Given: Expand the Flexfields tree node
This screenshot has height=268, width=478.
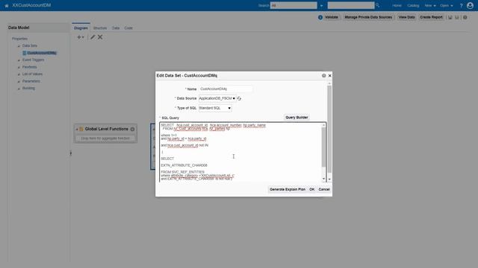Looking at the screenshot, I should (x=19, y=67).
